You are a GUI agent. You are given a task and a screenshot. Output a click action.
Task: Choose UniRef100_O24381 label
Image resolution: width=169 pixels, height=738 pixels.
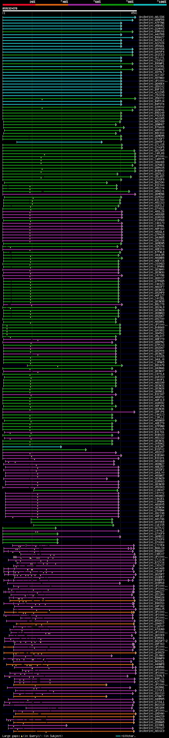(152, 66)
